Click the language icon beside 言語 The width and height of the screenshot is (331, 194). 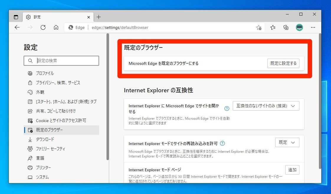[x=30, y=158]
